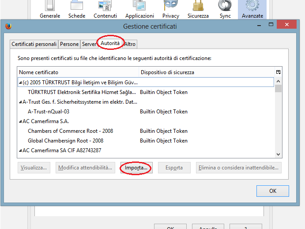The image size is (305, 229).
Task: Collapse the AC Camerfirma S.A. group
Action: [x=20, y=121]
